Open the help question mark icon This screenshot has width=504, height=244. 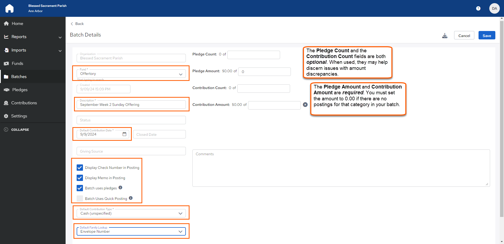(478, 8)
